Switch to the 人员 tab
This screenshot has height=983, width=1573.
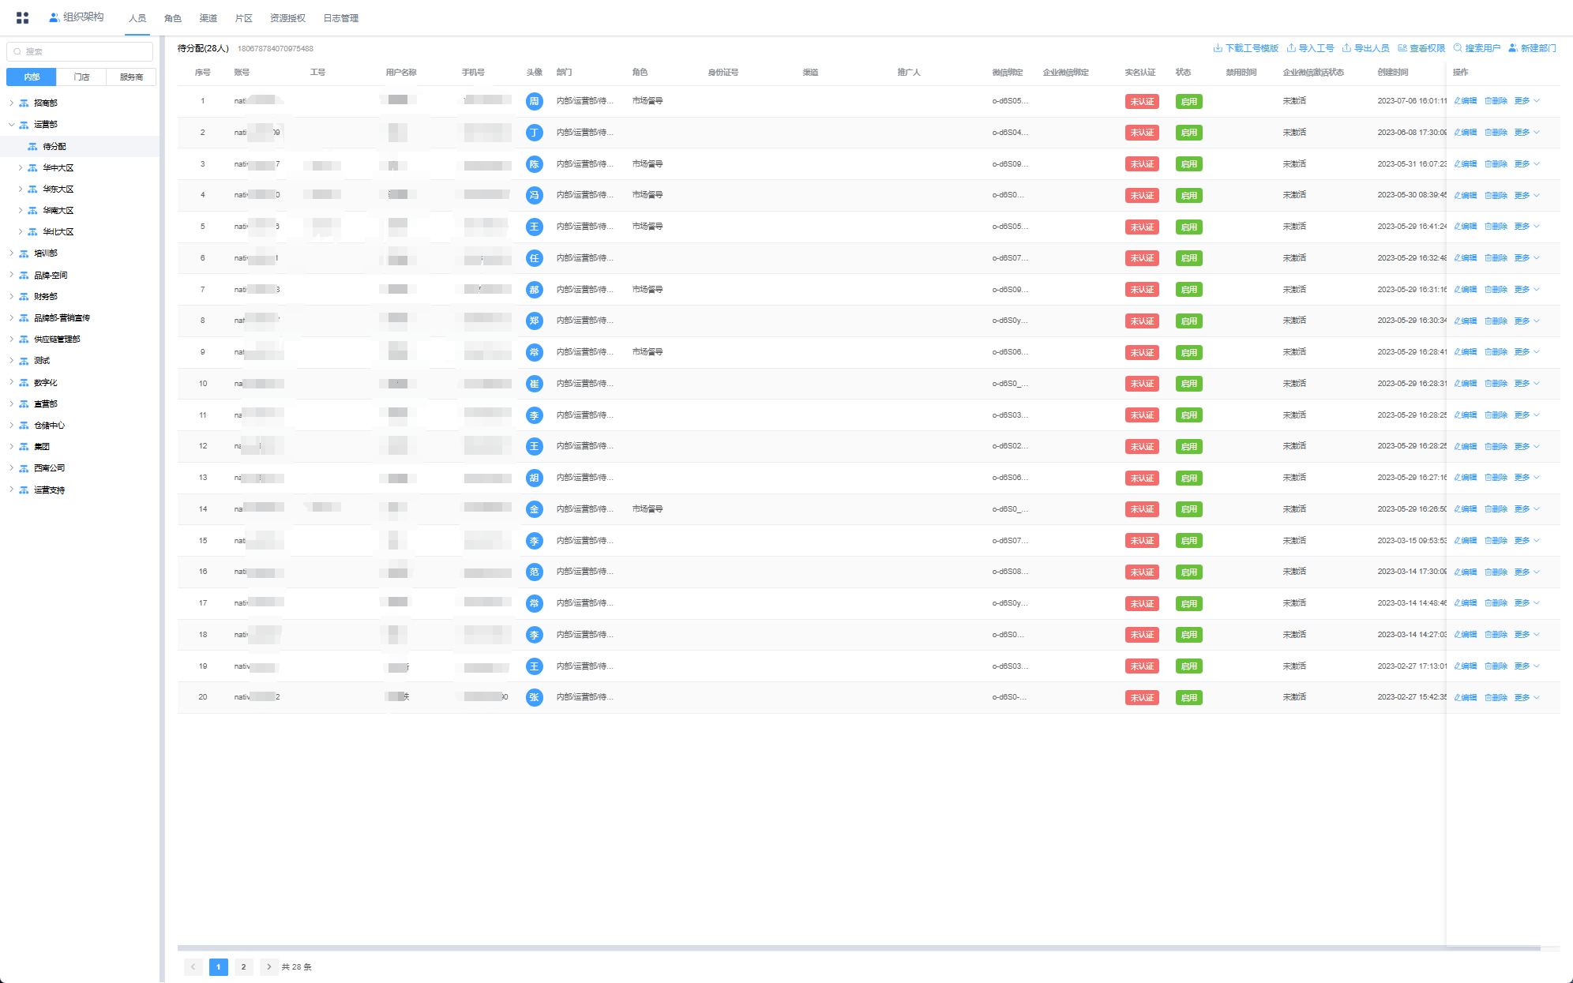pyautogui.click(x=137, y=18)
